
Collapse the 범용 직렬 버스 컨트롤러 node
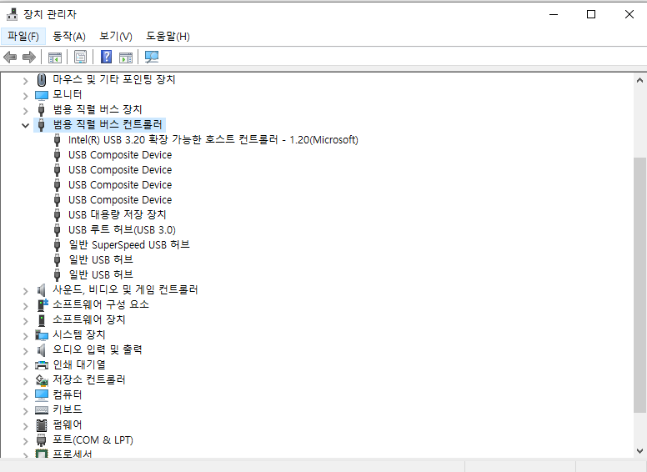(25, 125)
